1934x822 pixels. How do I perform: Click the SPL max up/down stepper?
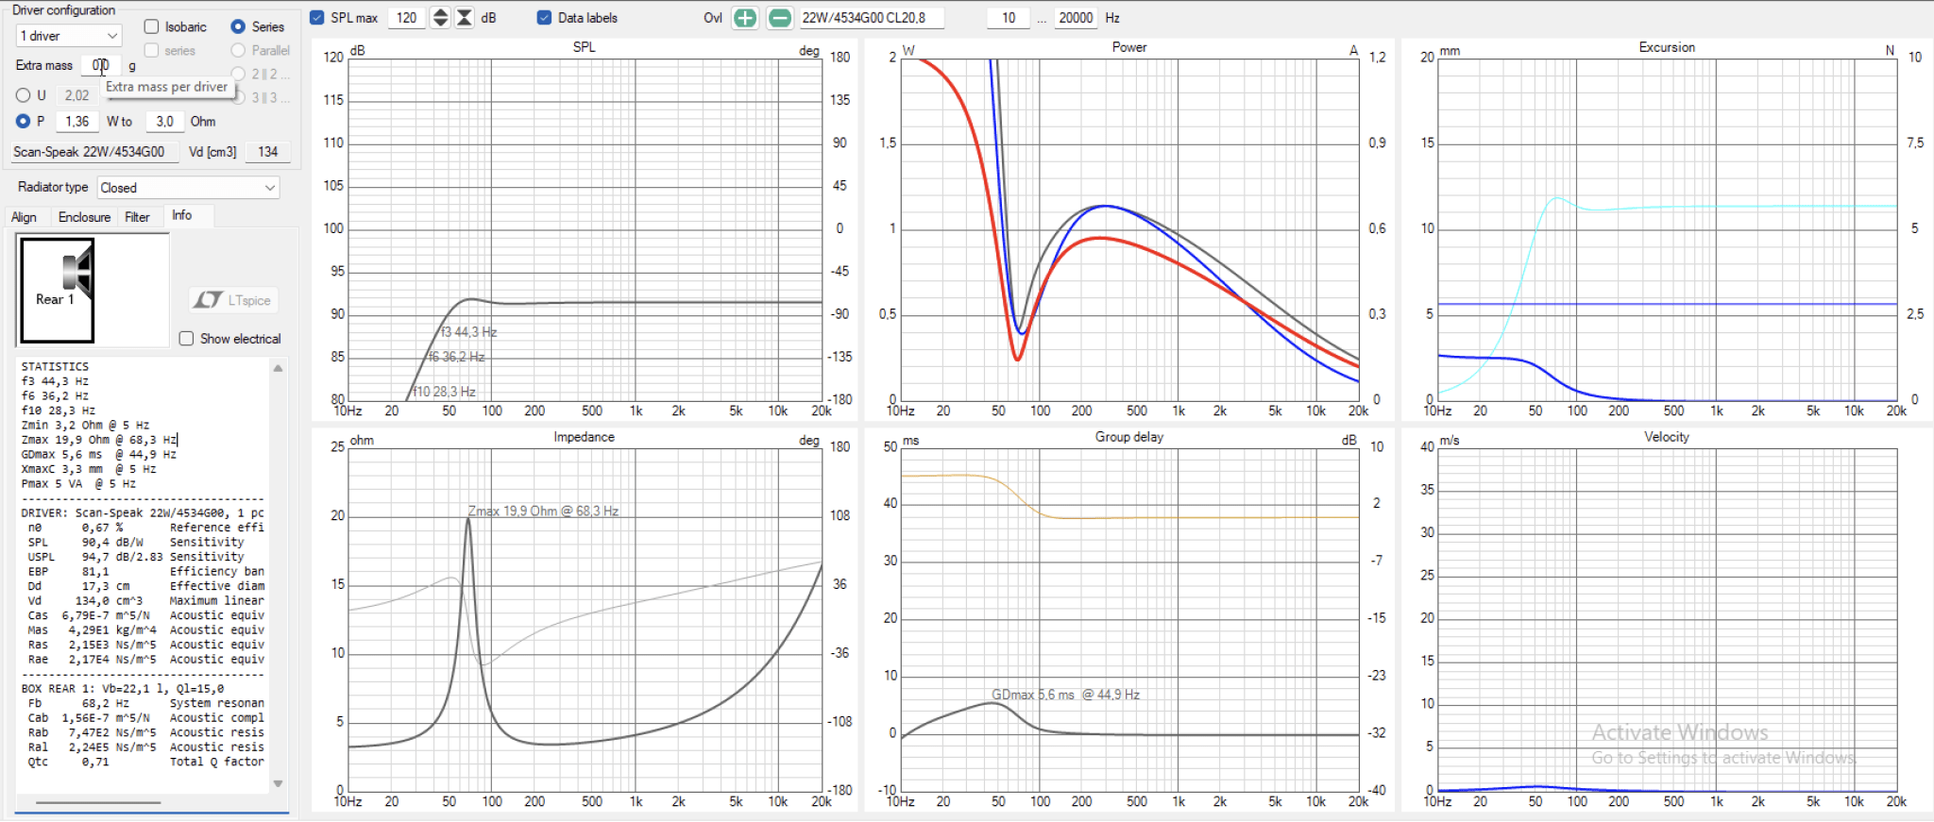point(440,18)
